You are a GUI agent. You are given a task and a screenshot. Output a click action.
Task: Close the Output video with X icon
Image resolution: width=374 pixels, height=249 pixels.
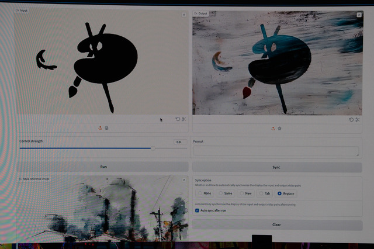click(358, 15)
